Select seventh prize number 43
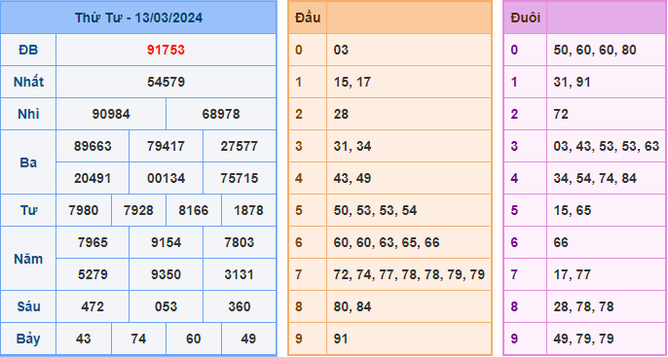Screen dimensions: 668x357 coord(83,339)
